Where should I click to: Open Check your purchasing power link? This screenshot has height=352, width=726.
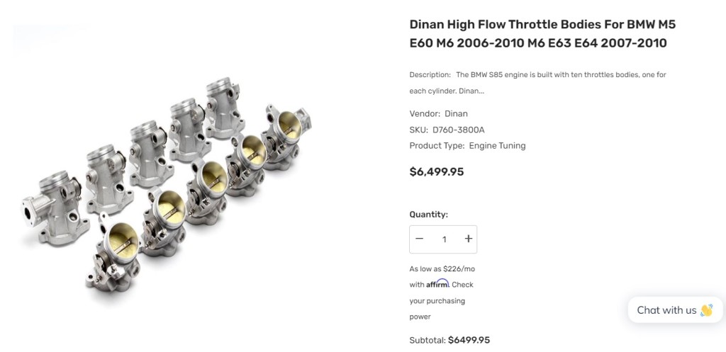[x=441, y=301]
